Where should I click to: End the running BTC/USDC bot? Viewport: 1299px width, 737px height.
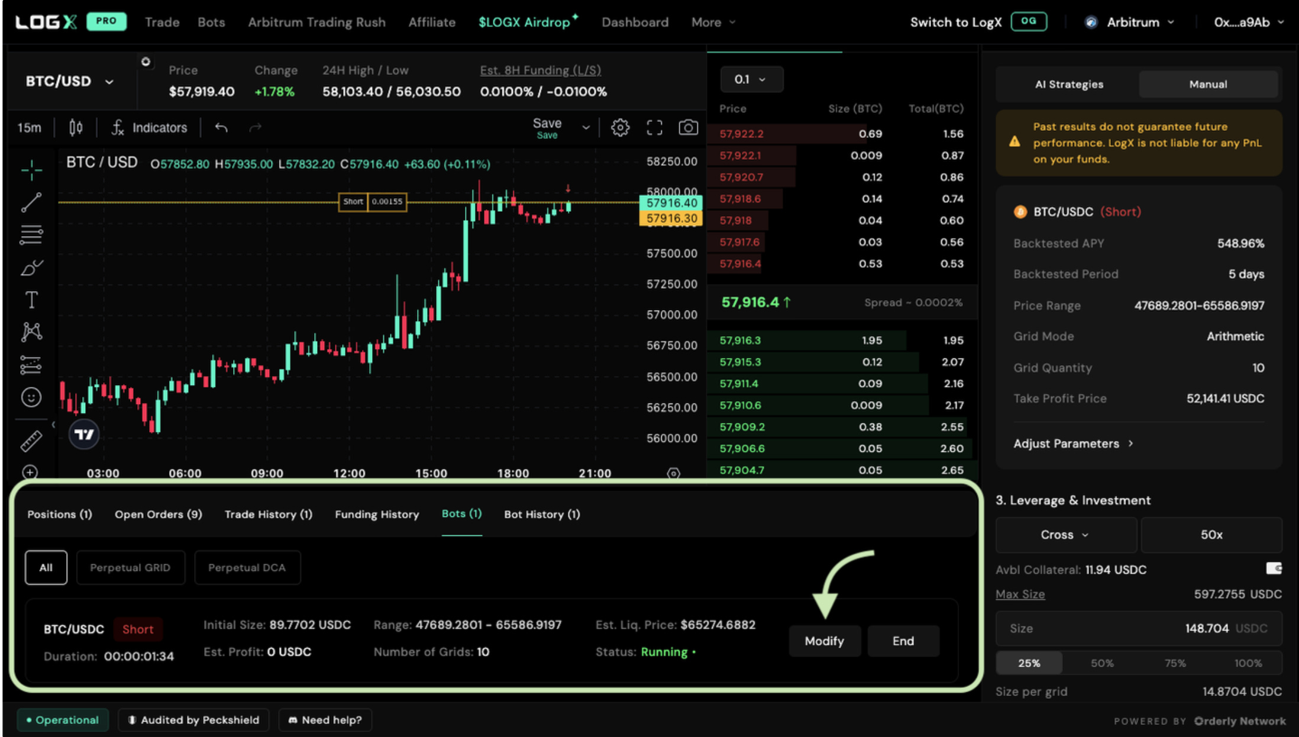[x=903, y=641]
